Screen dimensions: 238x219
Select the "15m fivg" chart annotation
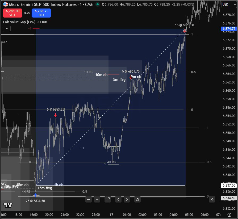45,188
